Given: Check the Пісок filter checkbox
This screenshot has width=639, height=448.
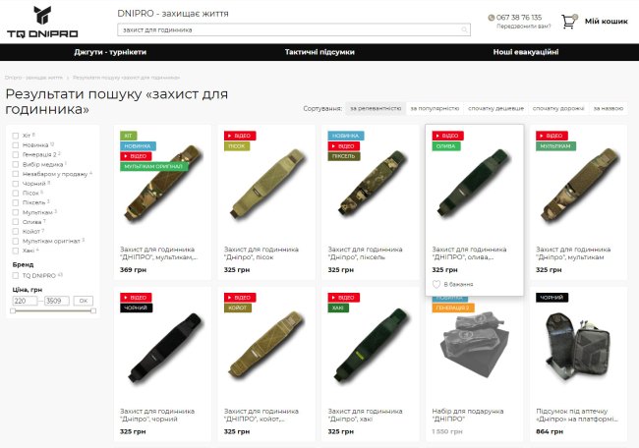Looking at the screenshot, I should pos(16,193).
